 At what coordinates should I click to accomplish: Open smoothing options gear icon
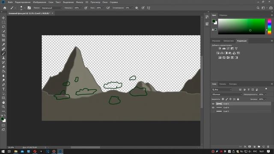point(137,8)
